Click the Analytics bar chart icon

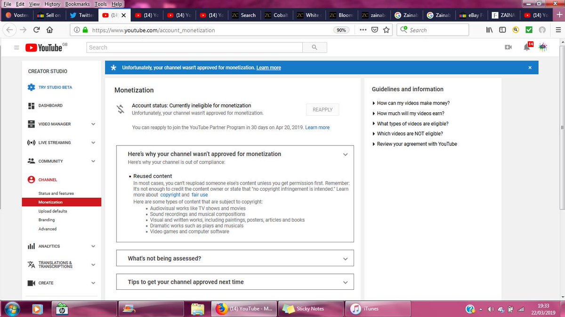[31, 246]
